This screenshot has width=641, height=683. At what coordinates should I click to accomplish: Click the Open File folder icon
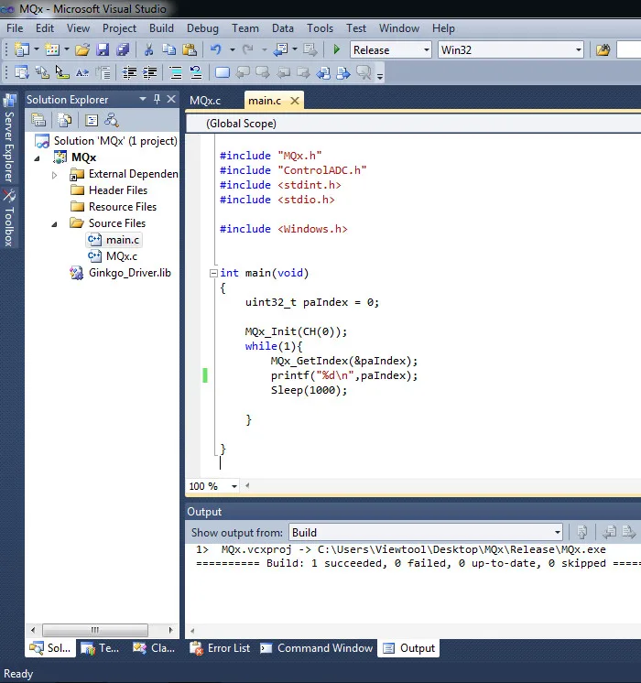(x=81, y=49)
